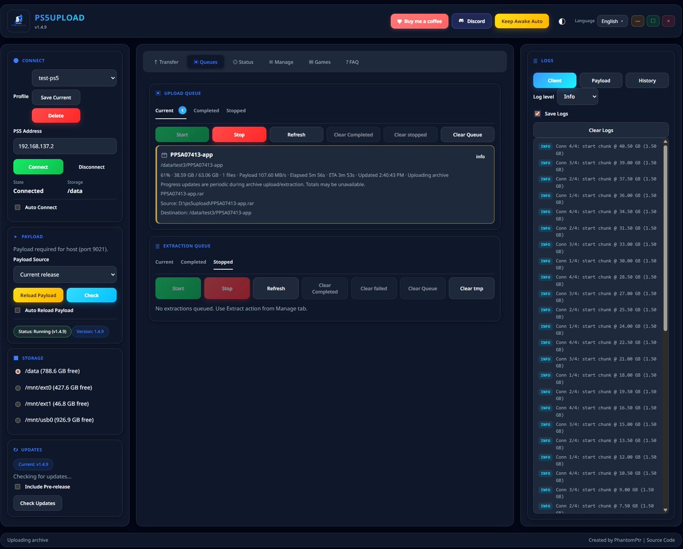The width and height of the screenshot is (683, 549).
Task: Click the green Connect button
Action: (38, 167)
